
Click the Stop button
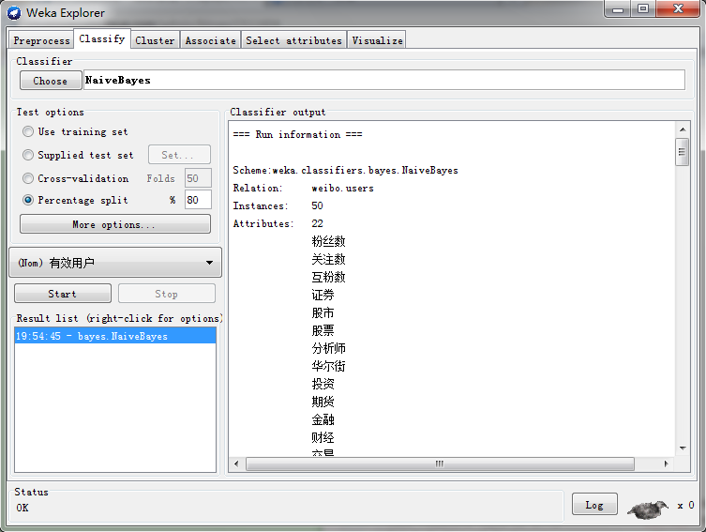point(167,294)
